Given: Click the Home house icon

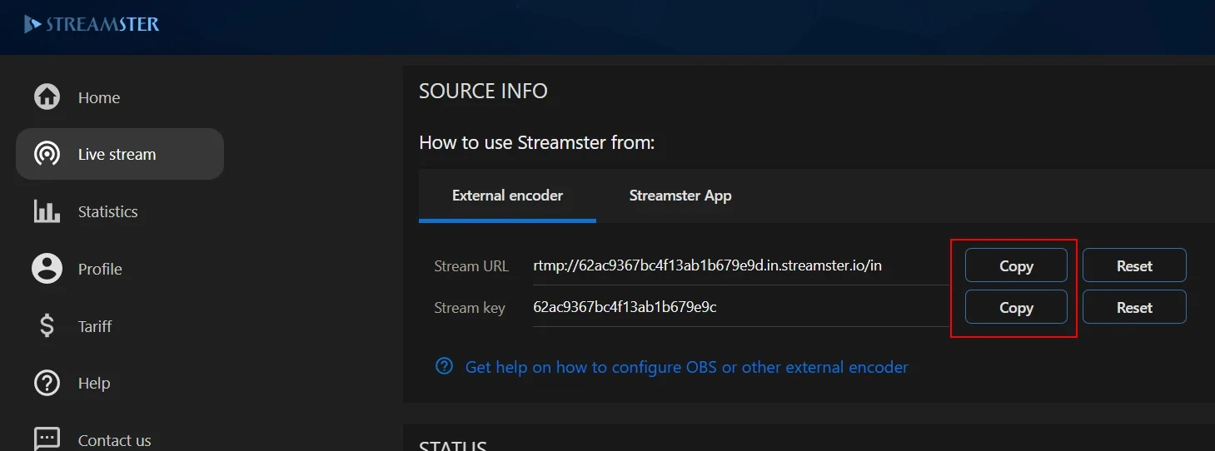Looking at the screenshot, I should [47, 97].
